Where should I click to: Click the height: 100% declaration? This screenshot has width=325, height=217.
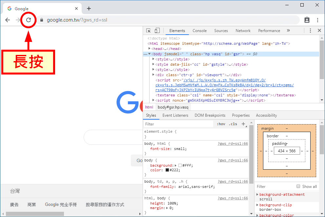tap(164, 203)
